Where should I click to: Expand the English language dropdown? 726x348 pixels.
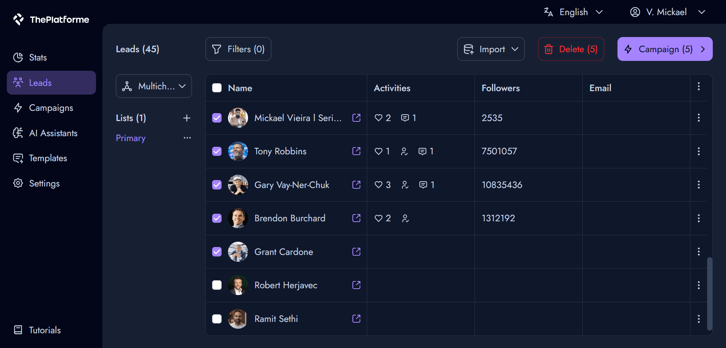click(573, 12)
